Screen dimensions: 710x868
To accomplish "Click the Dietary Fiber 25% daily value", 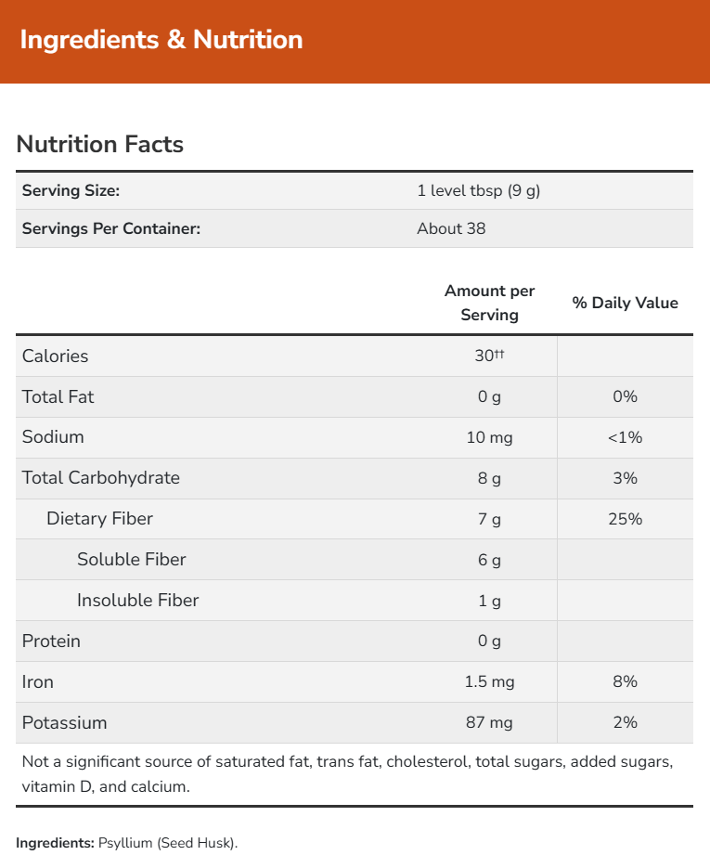I will click(x=625, y=519).
